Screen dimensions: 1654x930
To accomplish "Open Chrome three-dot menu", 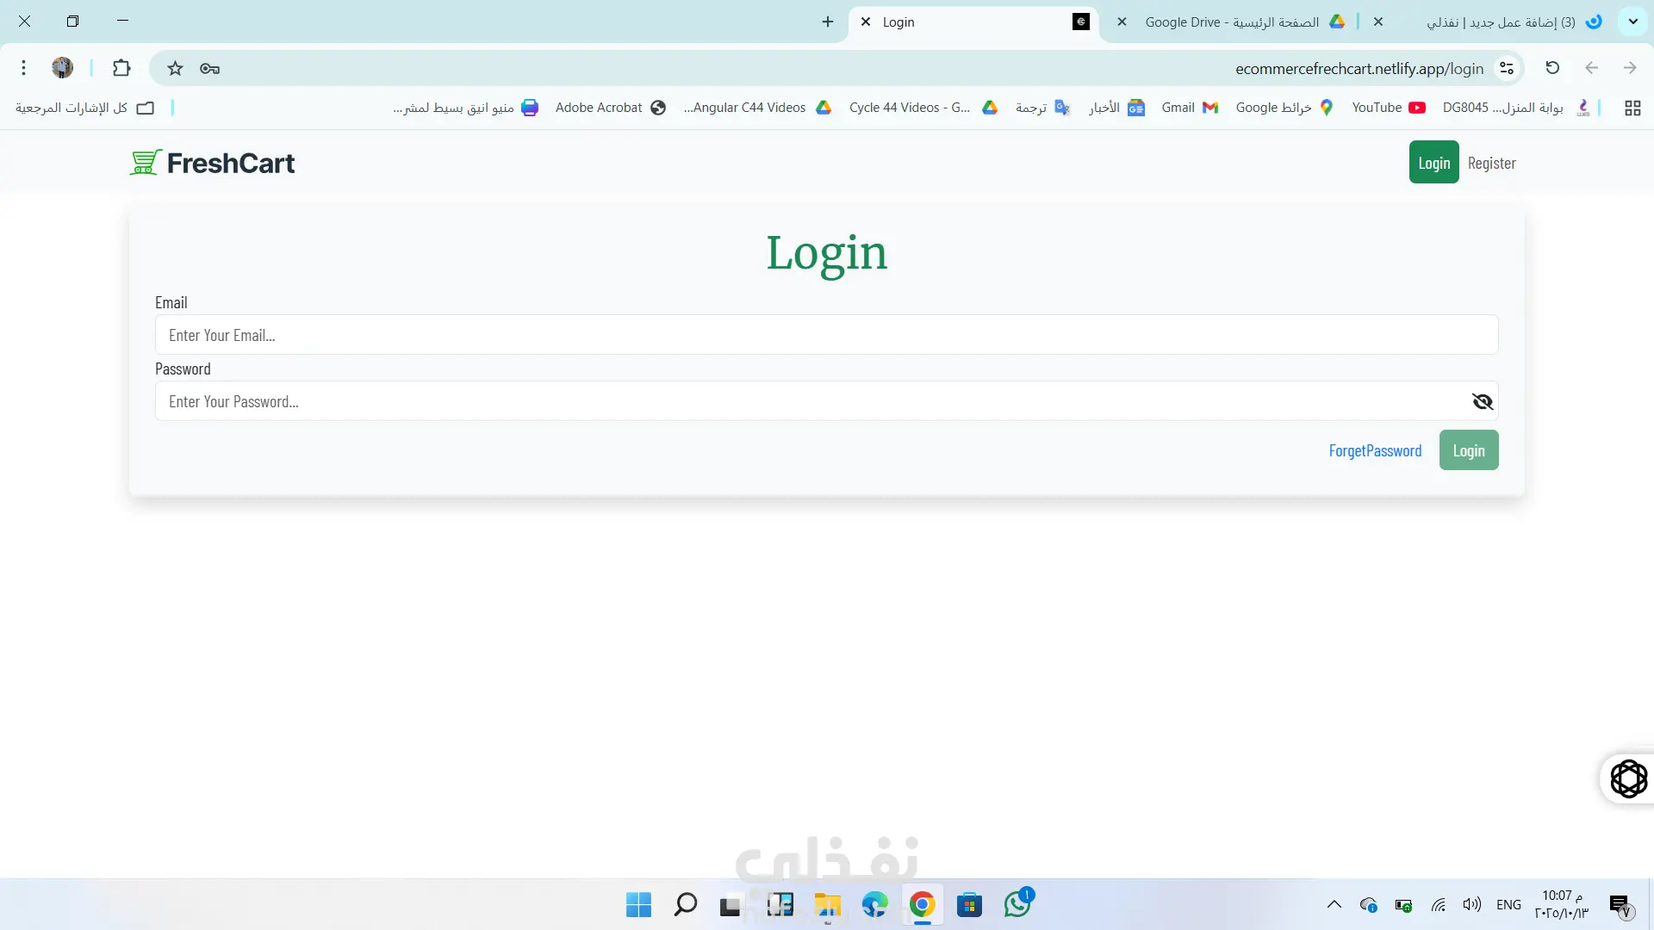I will click(23, 68).
